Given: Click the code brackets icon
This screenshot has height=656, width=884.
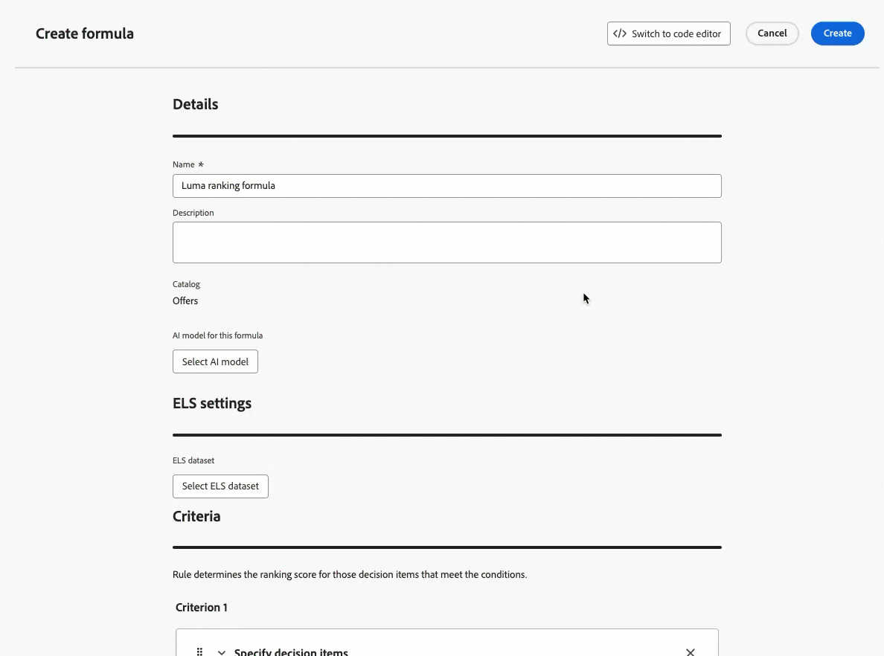Looking at the screenshot, I should (620, 33).
